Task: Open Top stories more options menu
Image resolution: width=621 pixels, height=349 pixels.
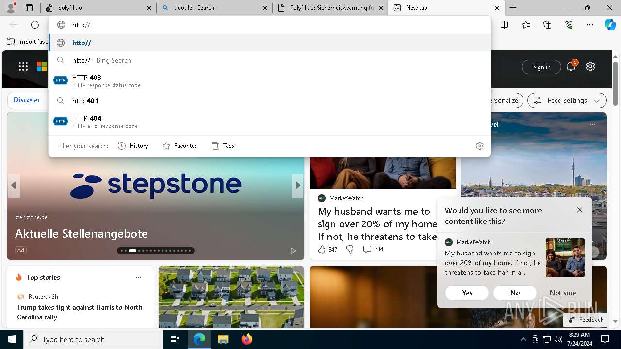Action: point(138,277)
